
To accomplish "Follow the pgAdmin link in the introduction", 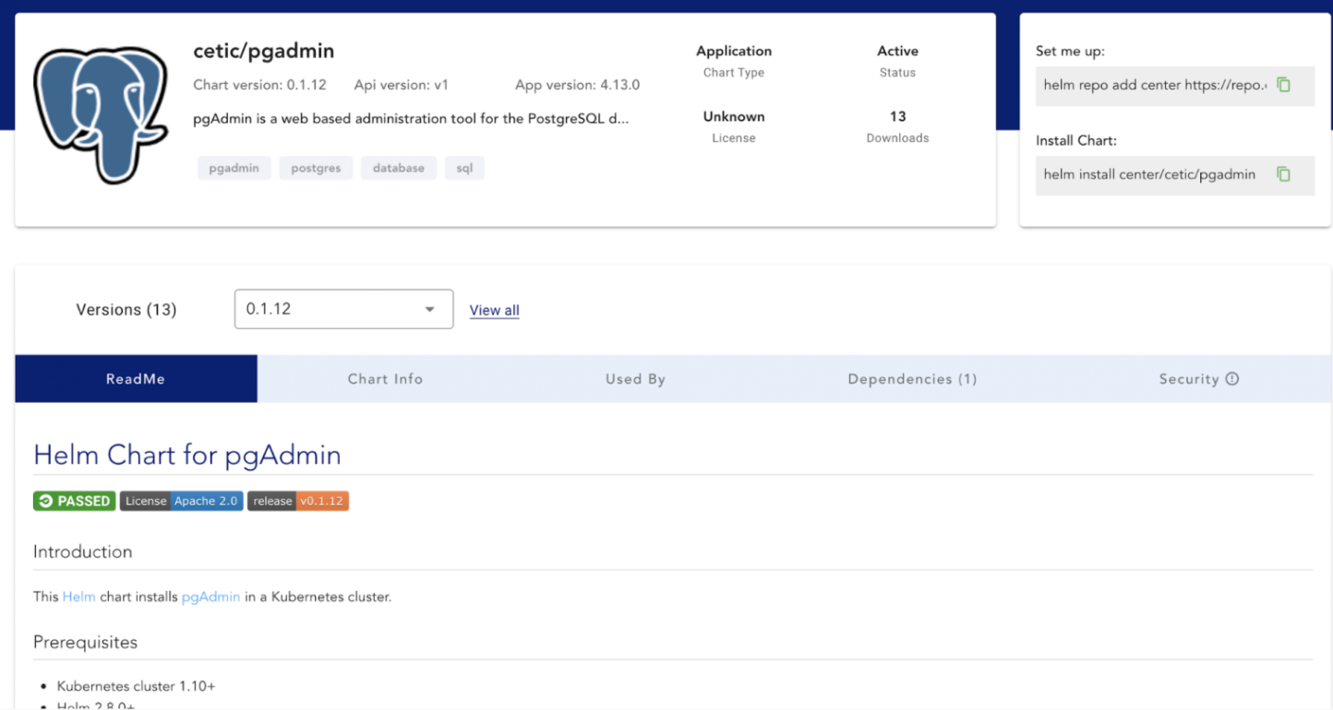I will 211,597.
